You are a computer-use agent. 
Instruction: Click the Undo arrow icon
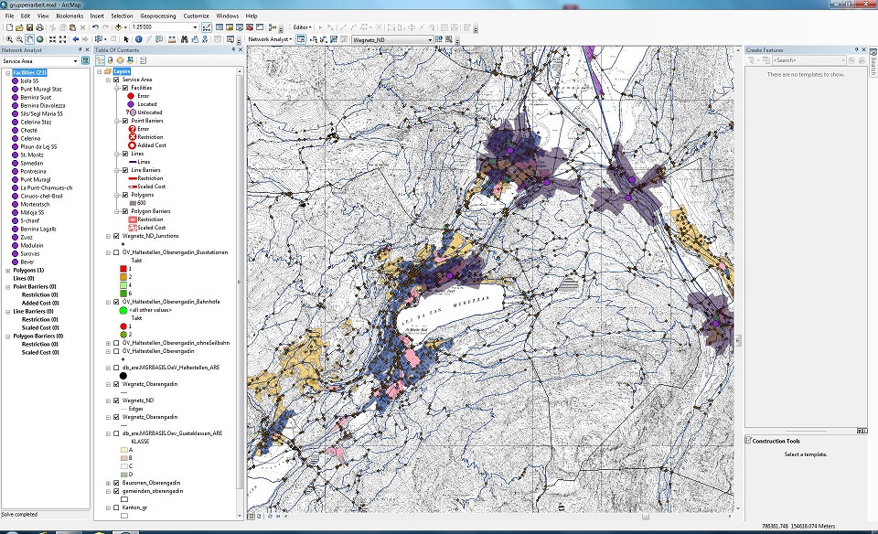(95, 27)
